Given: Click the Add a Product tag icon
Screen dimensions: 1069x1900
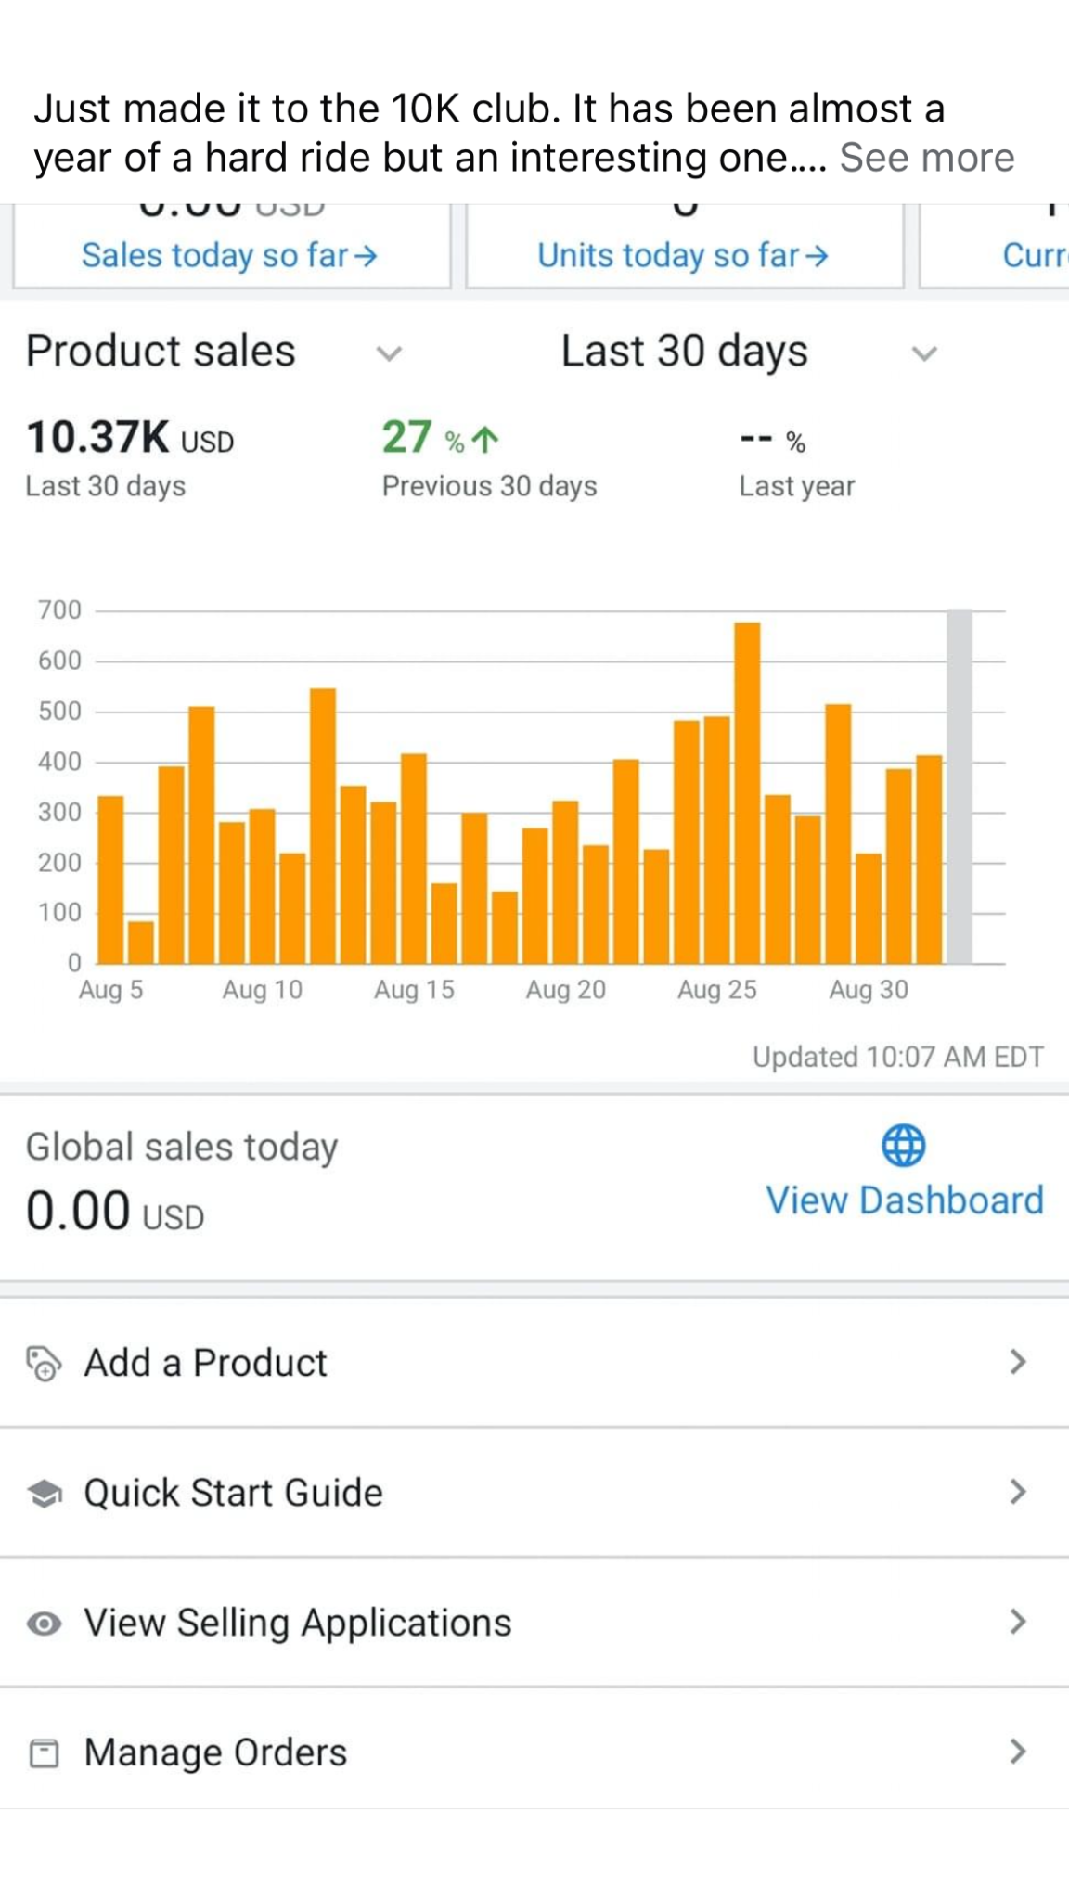Looking at the screenshot, I should point(43,1364).
